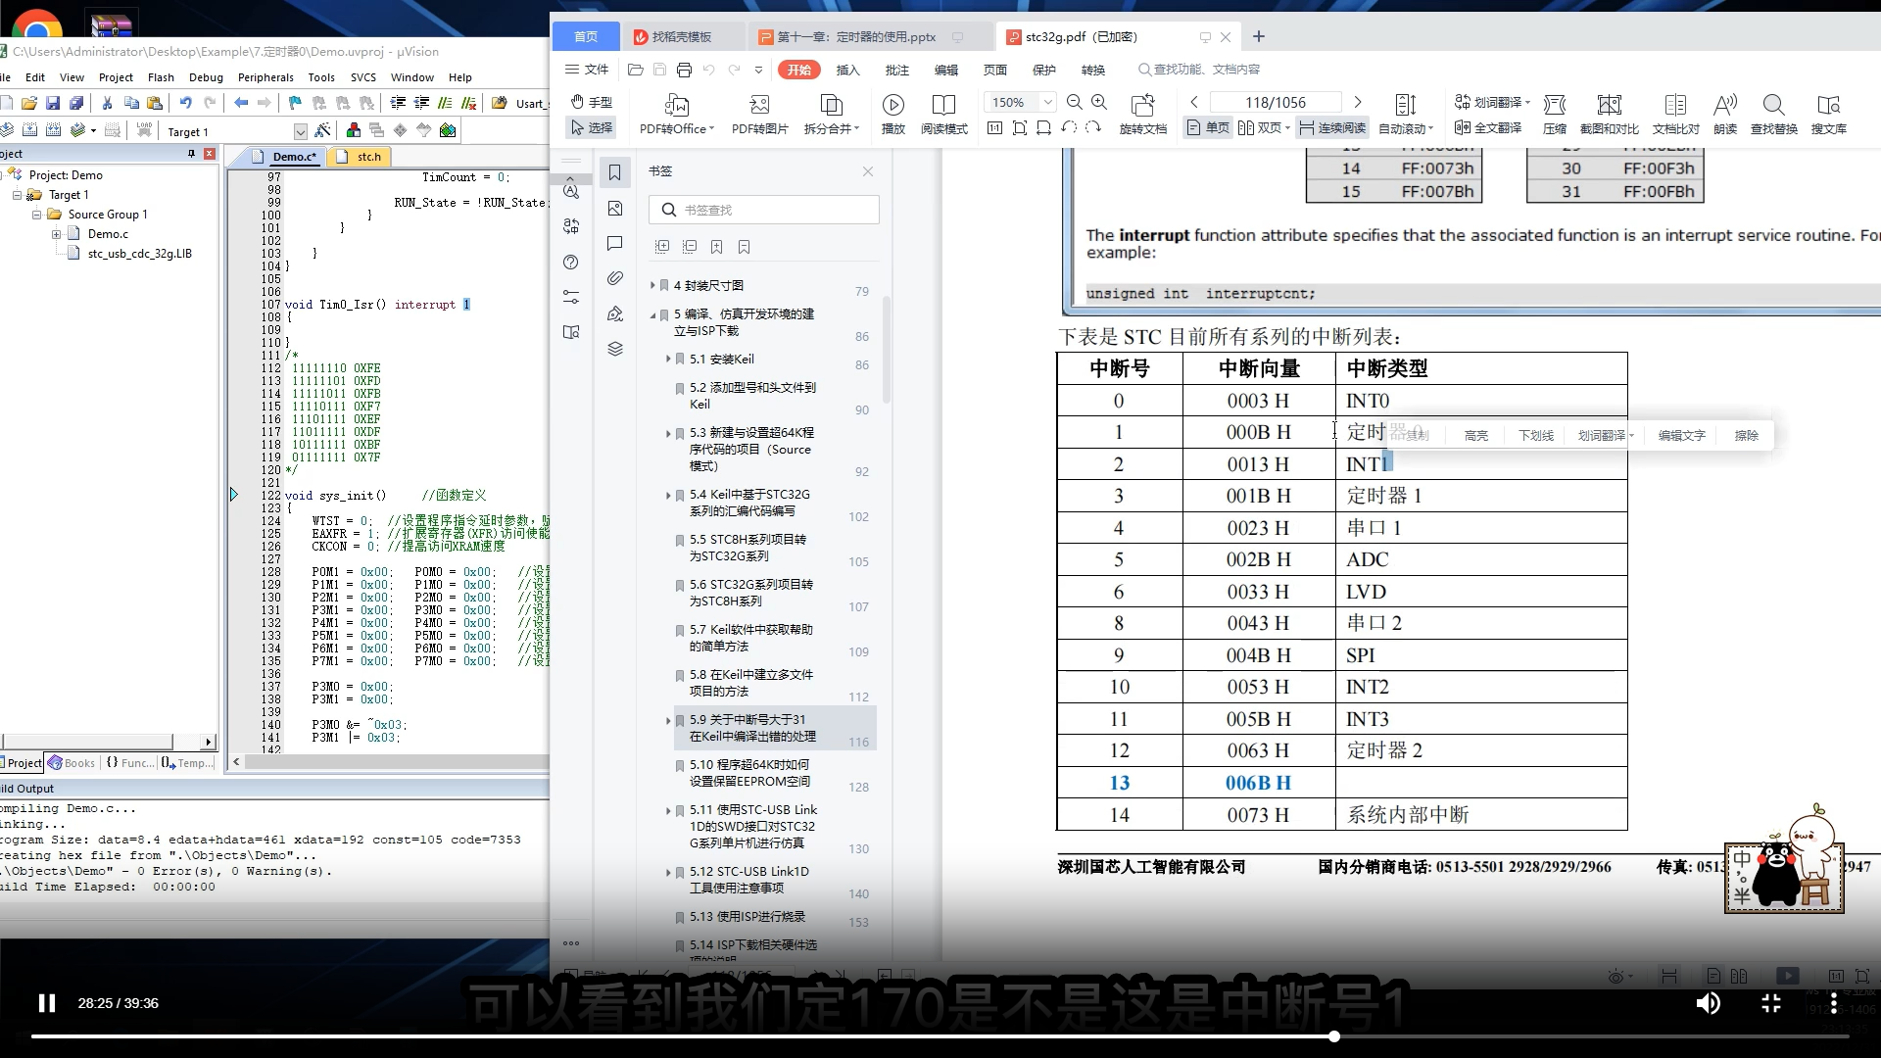Click Navigate Backwards blue arrow in µVision
The width and height of the screenshot is (1881, 1058).
tap(241, 103)
